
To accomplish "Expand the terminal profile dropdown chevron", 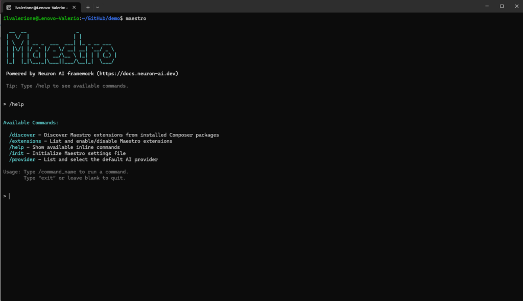I will coord(98,7).
